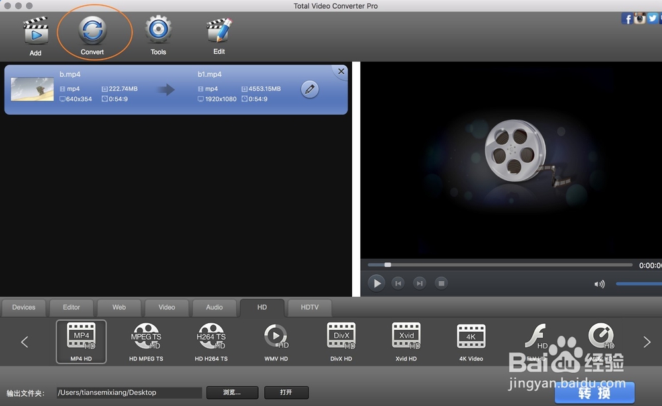Click the blue 转换 convert button
This screenshot has height=406, width=662.
click(594, 393)
